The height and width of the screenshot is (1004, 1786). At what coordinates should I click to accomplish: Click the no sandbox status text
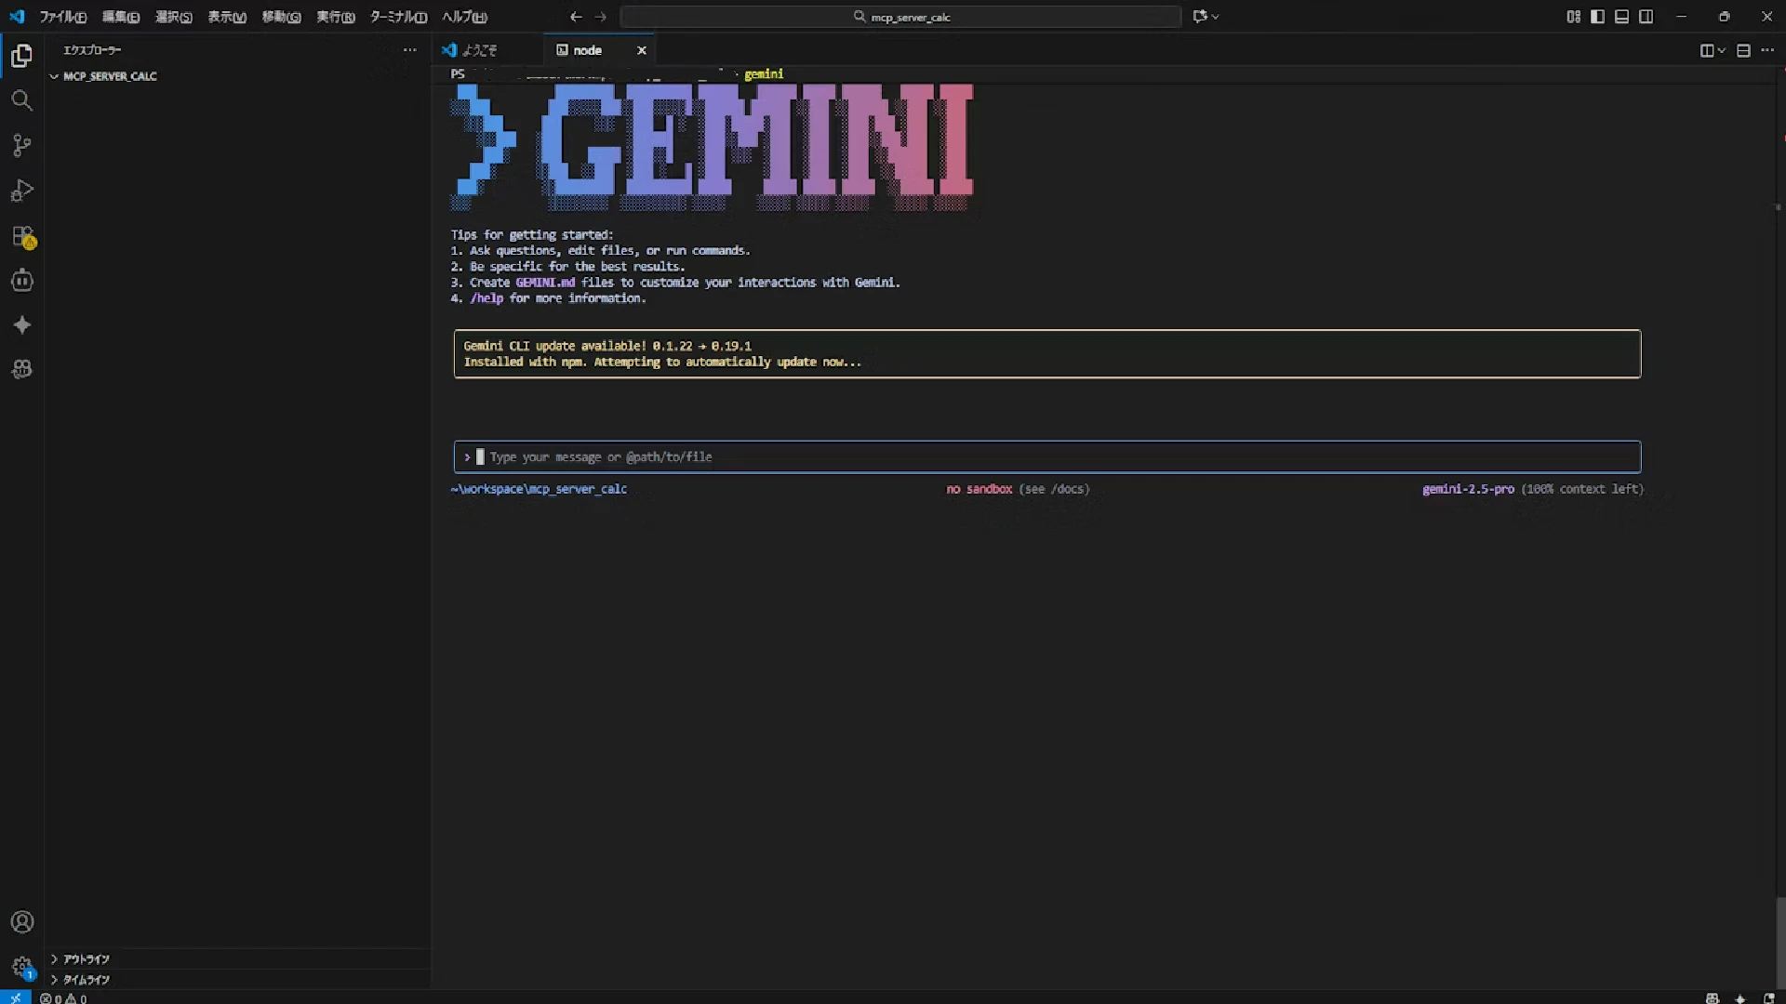tap(979, 489)
